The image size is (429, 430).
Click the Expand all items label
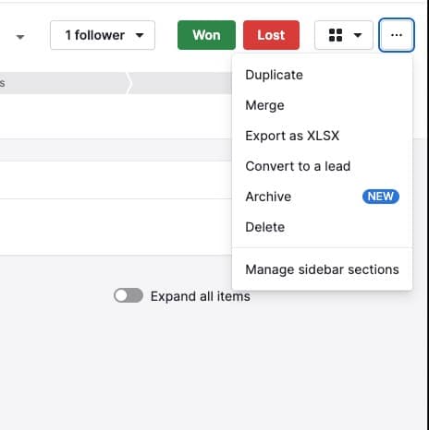coord(201,296)
